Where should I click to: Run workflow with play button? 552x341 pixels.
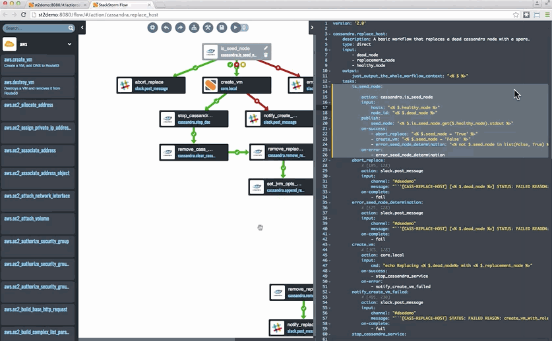[235, 28]
